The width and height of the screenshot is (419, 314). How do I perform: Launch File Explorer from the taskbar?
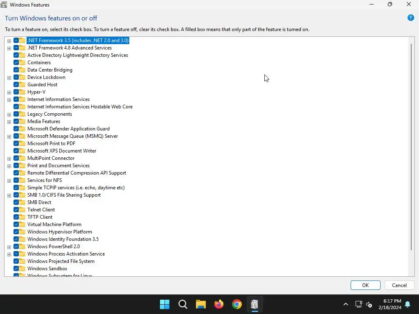point(200,304)
